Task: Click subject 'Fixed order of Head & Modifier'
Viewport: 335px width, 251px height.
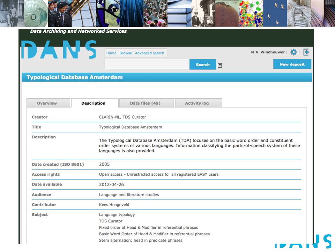Action: 149,228
